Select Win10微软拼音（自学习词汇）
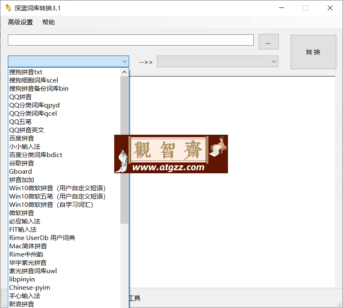 [x=64, y=205]
